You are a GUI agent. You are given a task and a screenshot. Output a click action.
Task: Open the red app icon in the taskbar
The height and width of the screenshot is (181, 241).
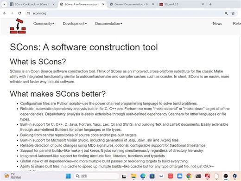pyautogui.click(x=171, y=176)
